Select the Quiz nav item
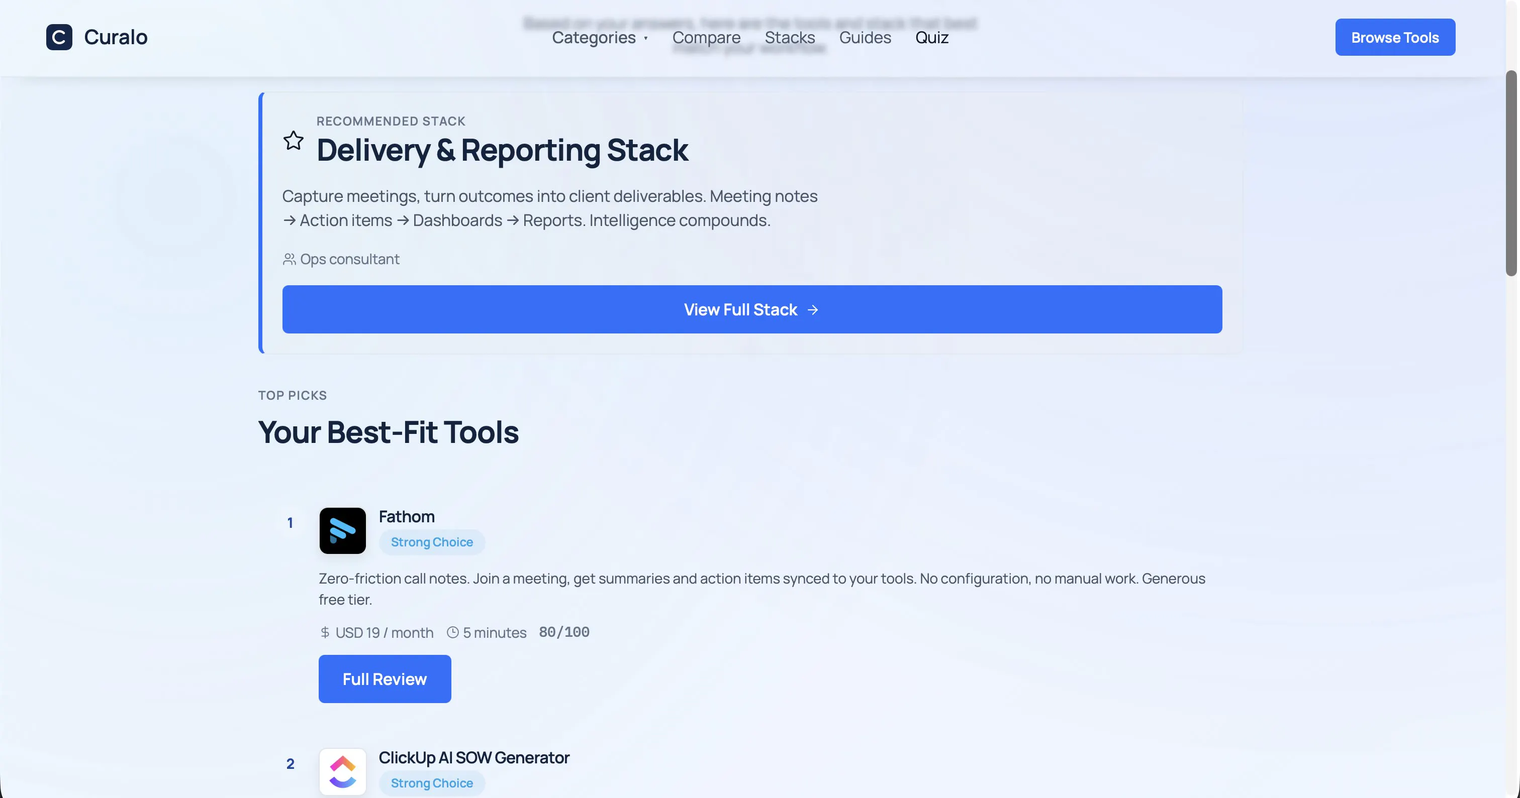The image size is (1520, 798). click(x=932, y=38)
